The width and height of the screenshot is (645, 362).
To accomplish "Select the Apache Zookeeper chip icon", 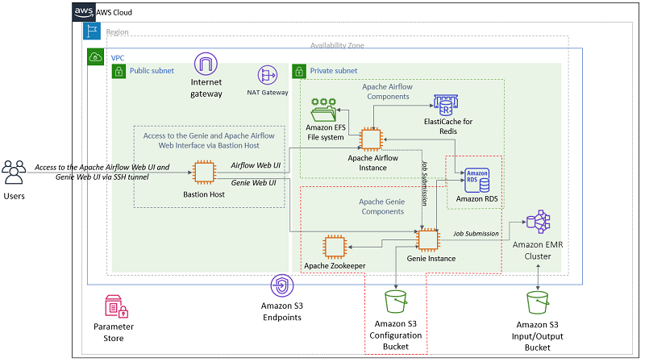I will (335, 247).
